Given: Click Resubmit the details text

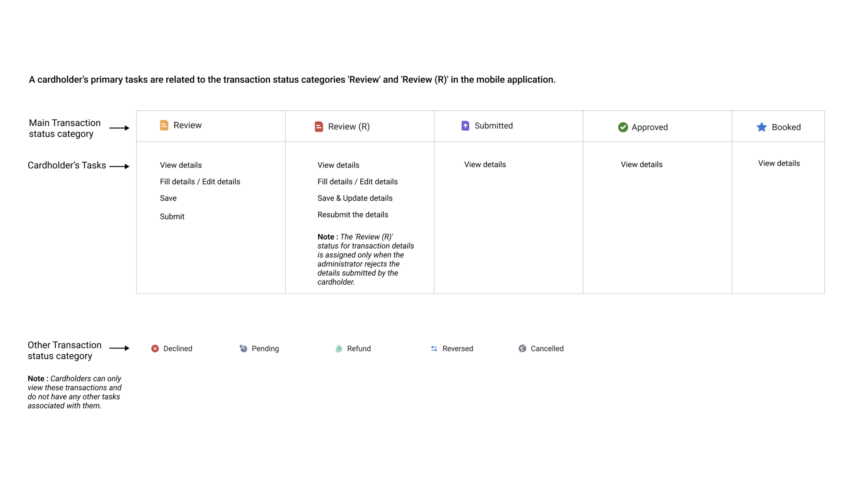Looking at the screenshot, I should (352, 215).
